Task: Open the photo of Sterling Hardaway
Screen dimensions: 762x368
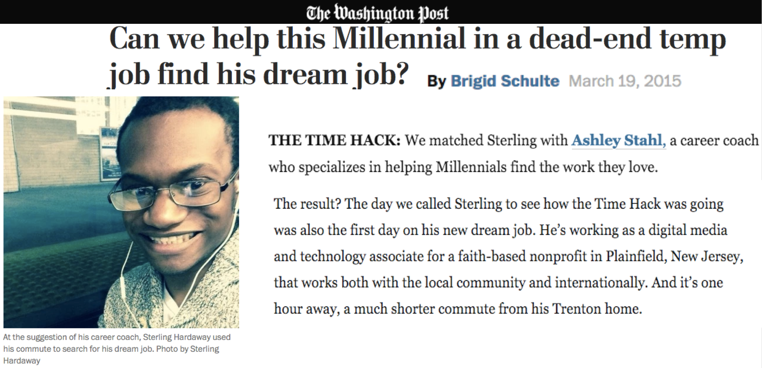Action: (121, 212)
